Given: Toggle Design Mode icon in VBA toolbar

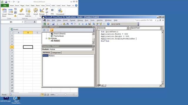Looking at the screenshot, I should click(x=90, y=24).
